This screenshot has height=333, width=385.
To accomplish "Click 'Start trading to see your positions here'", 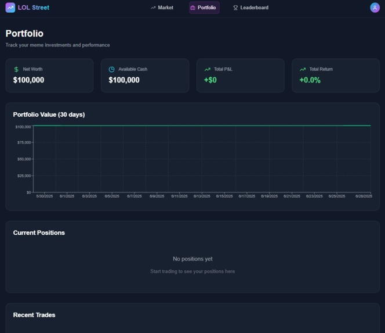I will click(x=192, y=271).
